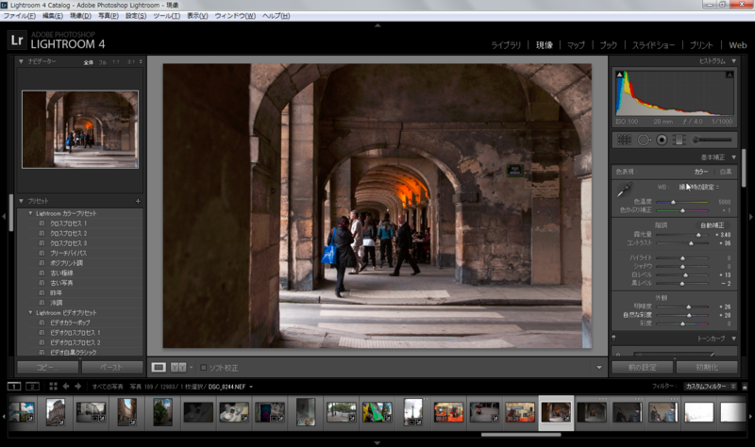Open the カスタムフィルター dropdown
Image resolution: width=755 pixels, height=447 pixels.
click(x=711, y=387)
